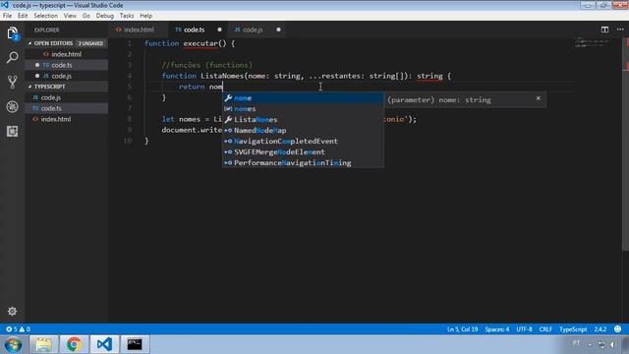This screenshot has height=354, width=629.
Task: Click the unsaved dot on code.js tab
Action: point(278,29)
